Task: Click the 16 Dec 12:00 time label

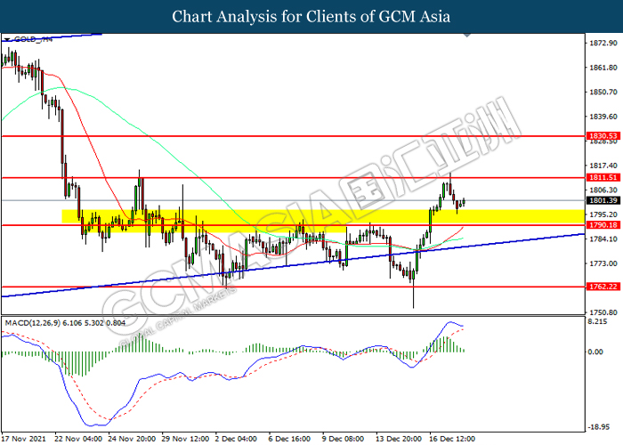Action: [x=452, y=439]
